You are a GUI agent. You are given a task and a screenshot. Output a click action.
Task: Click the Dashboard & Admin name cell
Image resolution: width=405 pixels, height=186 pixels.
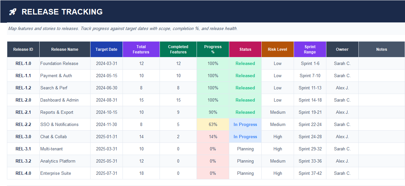65,100
